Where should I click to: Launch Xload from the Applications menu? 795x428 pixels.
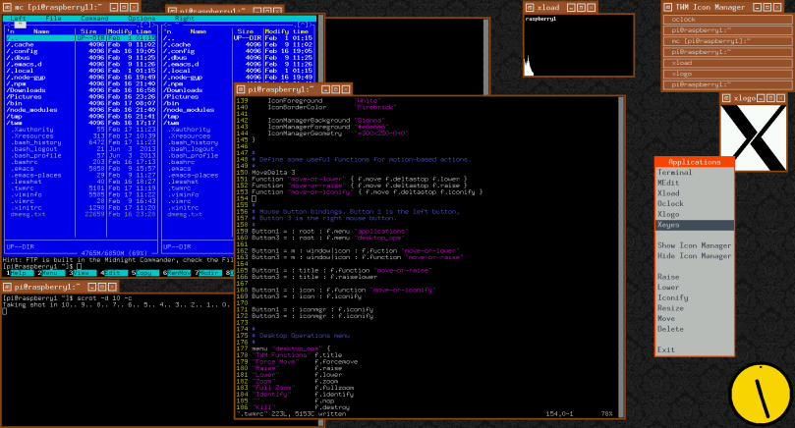694,193
